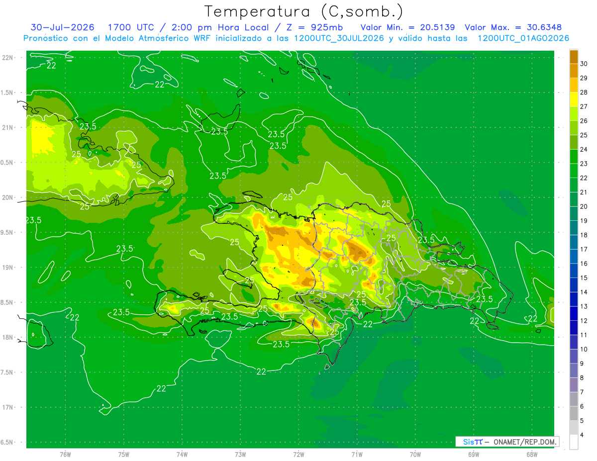Click the '74W' longitude axis label
Screen dimensions: 597x461
tap(182, 455)
